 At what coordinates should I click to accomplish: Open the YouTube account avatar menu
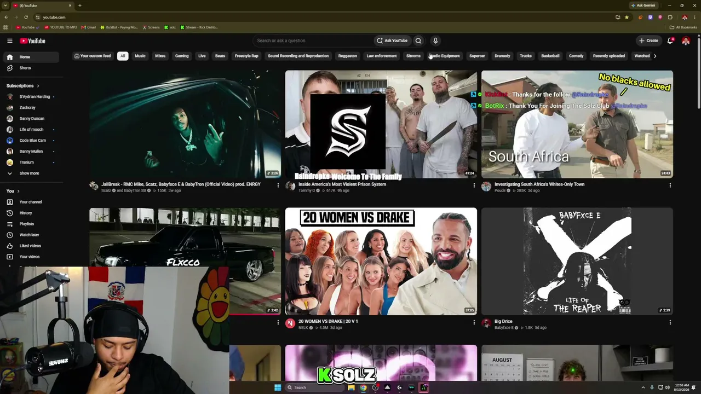pyautogui.click(x=686, y=40)
